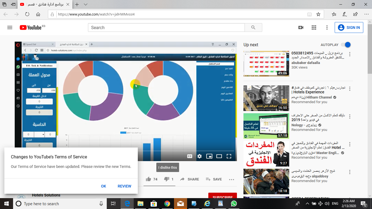Screen dimensions: 372x209
Task: Enter fullscreen mode in player
Action: (x=229, y=156)
